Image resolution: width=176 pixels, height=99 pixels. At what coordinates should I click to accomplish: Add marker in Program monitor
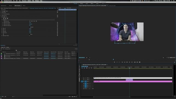tap(114, 62)
